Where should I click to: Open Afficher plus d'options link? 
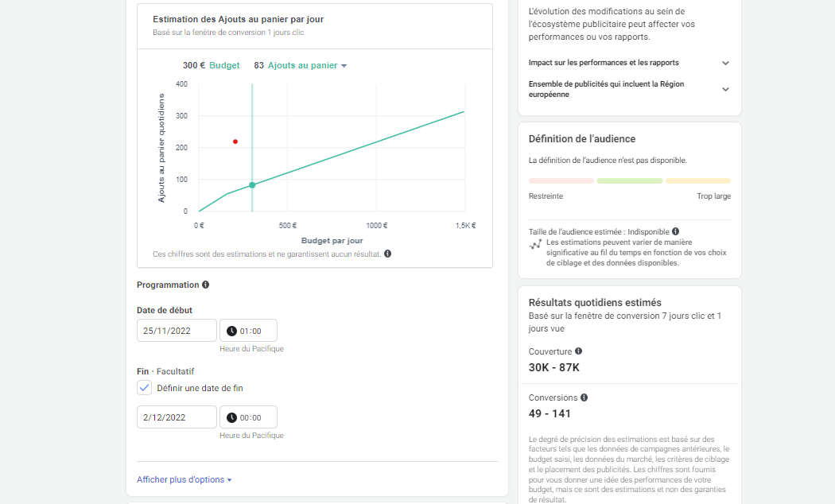pyautogui.click(x=184, y=479)
